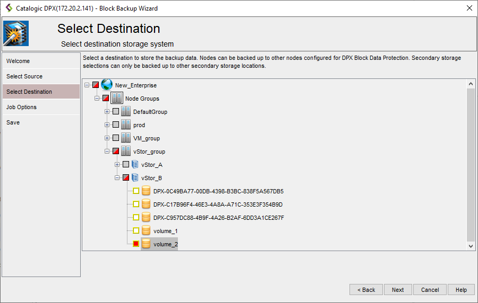Expand the vStor_A tree node

point(117,165)
